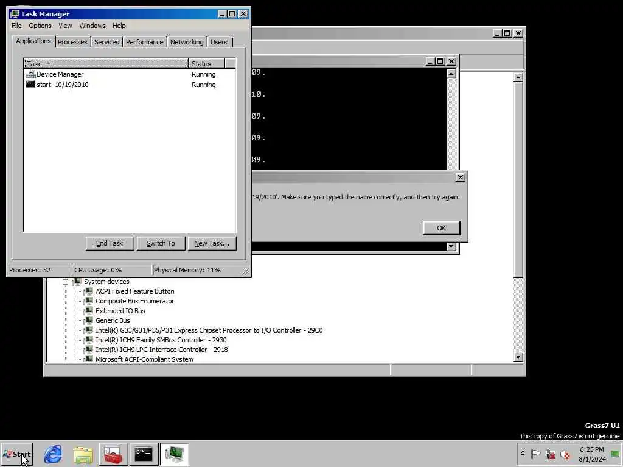This screenshot has width=623, height=467.
Task: Switch to the Services tab
Action: pos(106,42)
